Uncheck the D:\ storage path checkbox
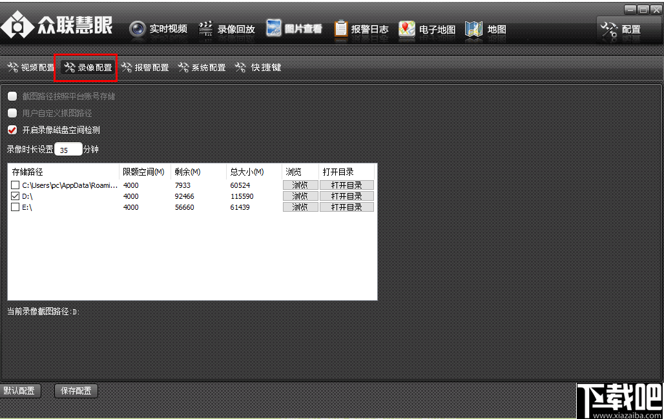Viewport: 664px width, 419px height. (16, 196)
